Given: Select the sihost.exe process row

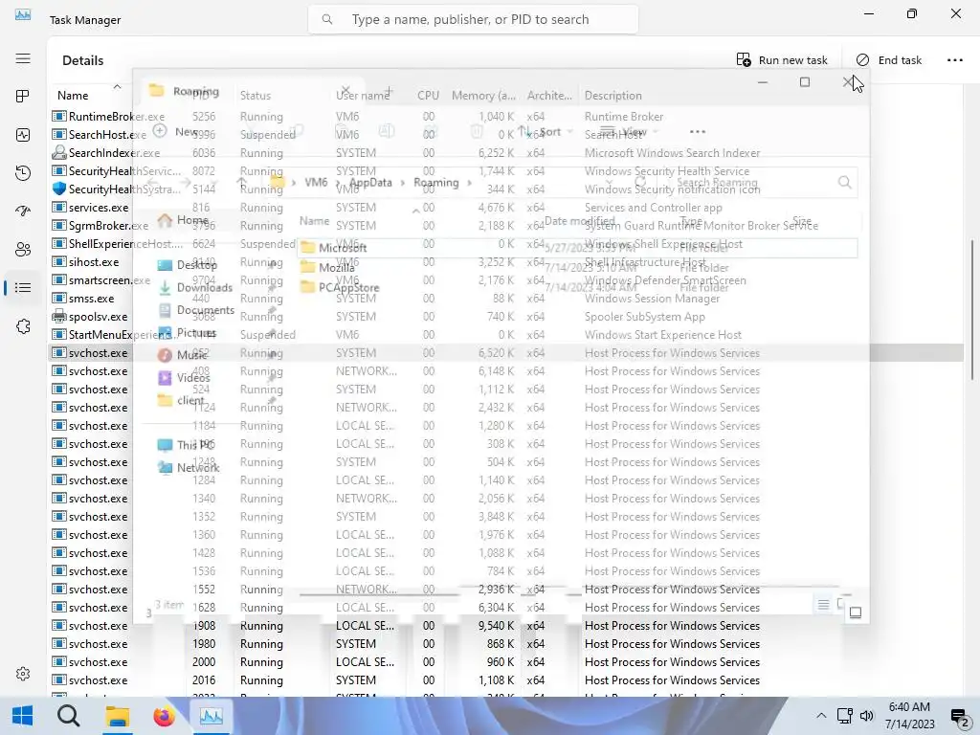Looking at the screenshot, I should [505, 262].
